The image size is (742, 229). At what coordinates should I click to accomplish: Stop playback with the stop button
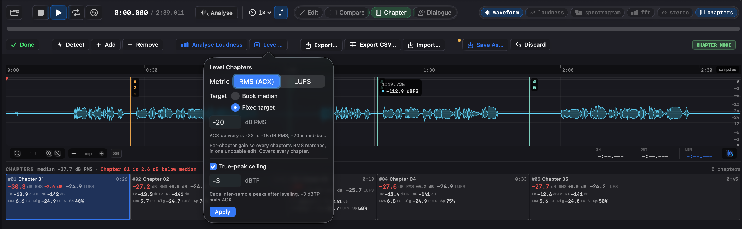[x=40, y=13]
